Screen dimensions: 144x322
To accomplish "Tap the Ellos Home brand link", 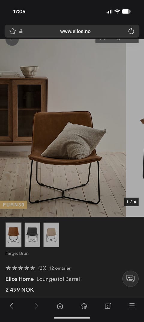I will pos(19,279).
